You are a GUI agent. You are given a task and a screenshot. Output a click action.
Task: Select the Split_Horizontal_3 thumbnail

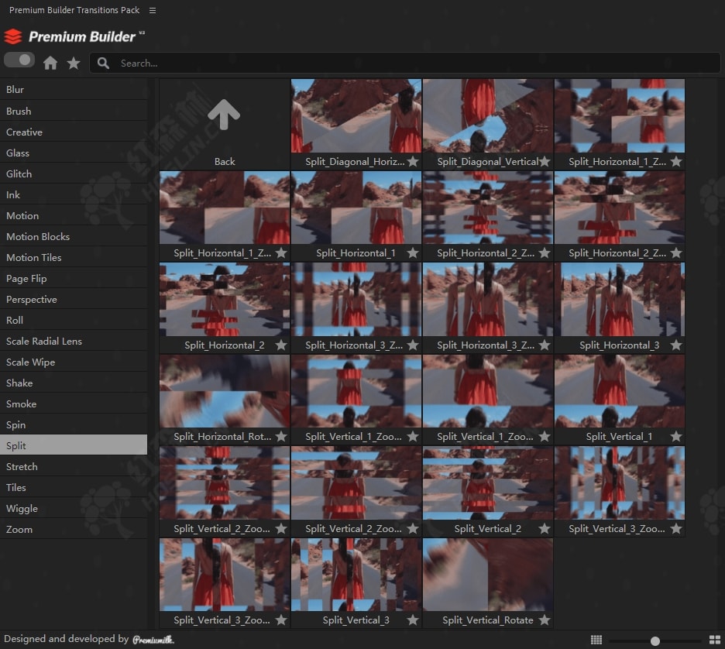click(620, 300)
